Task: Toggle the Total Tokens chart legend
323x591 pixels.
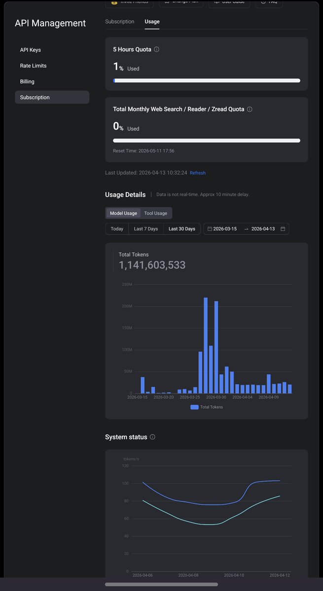Action: click(207, 407)
